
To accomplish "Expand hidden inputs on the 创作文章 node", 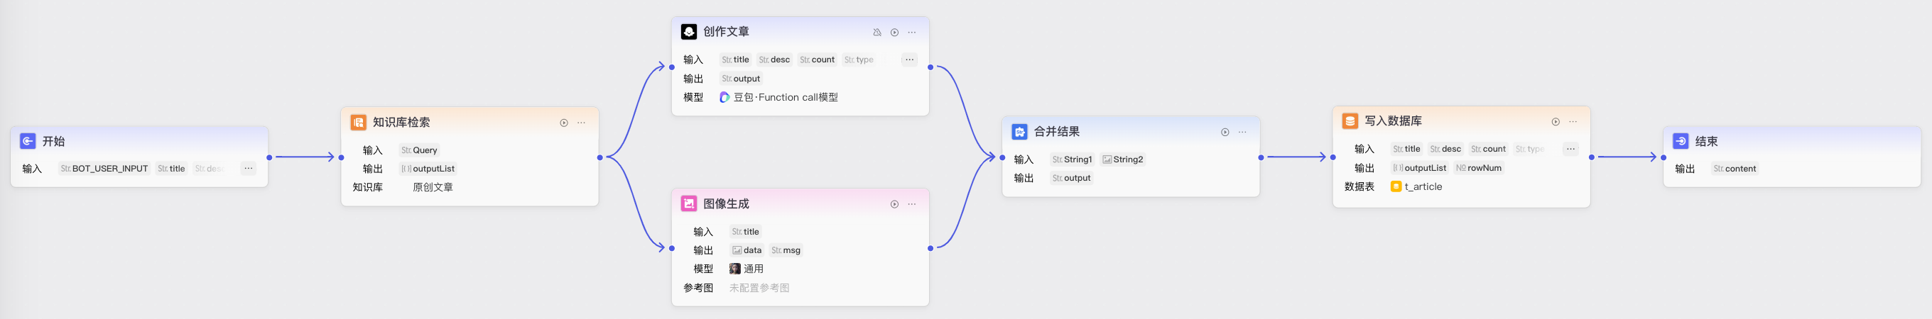I will pyautogui.click(x=910, y=60).
